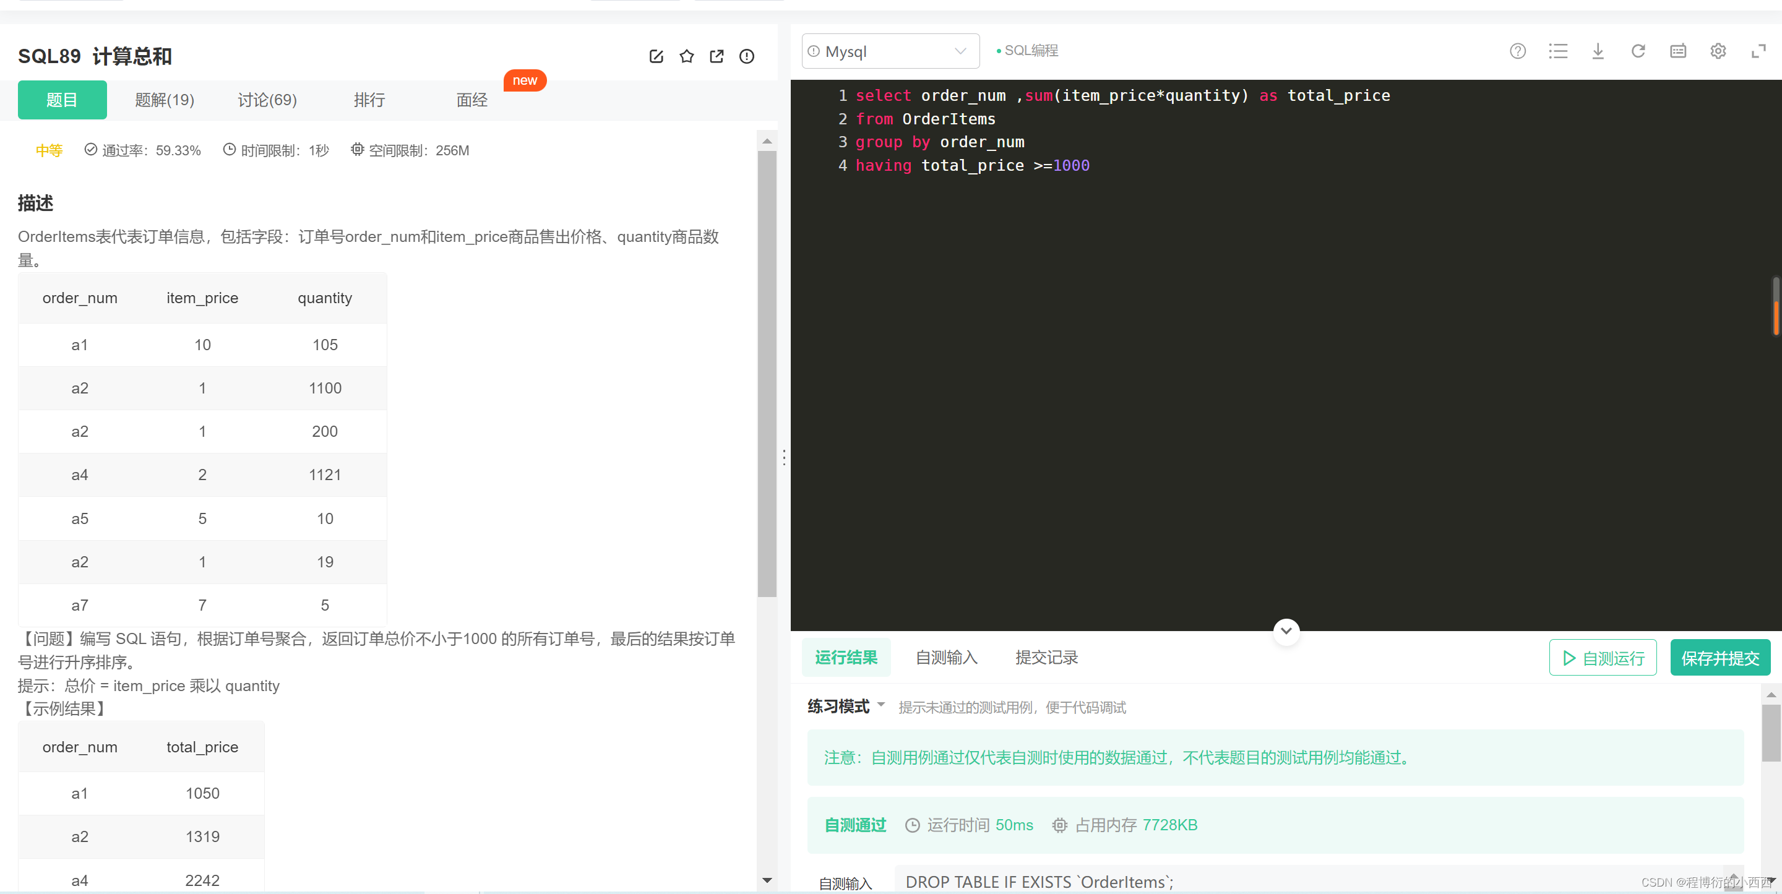Toggle fullscreen editor icon
This screenshot has width=1782, height=894.
click(x=1758, y=51)
